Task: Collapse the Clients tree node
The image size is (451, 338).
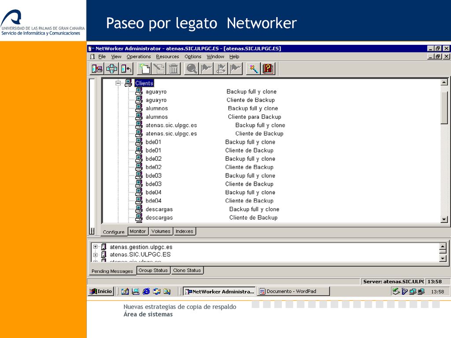Action: click(118, 83)
